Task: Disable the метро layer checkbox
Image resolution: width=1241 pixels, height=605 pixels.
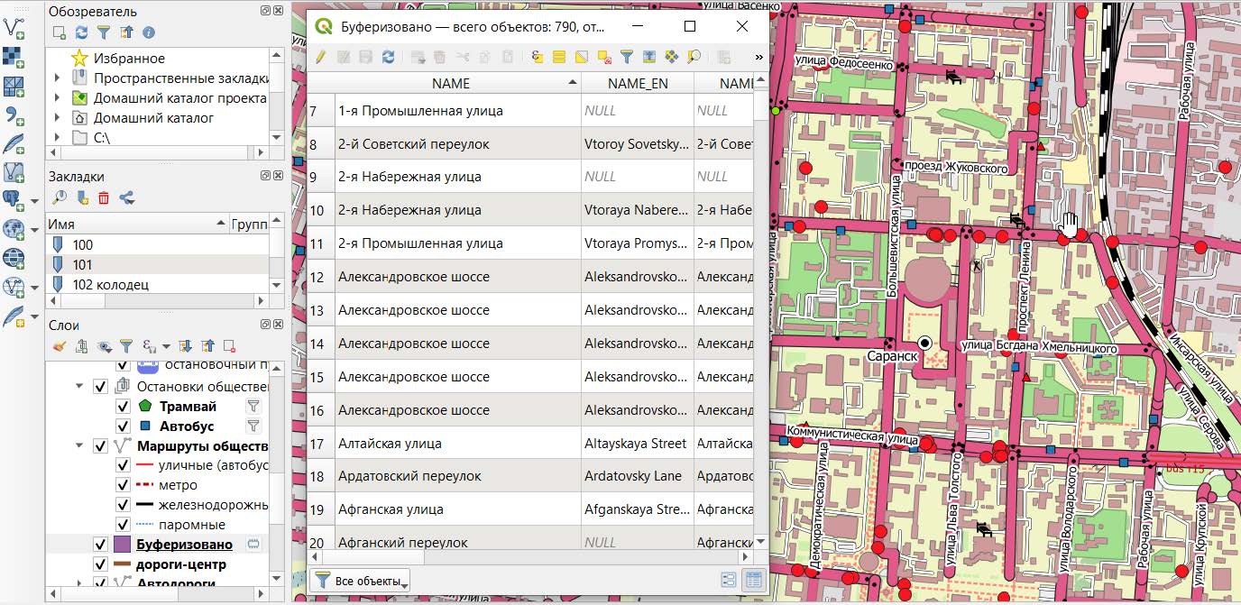Action: point(123,485)
